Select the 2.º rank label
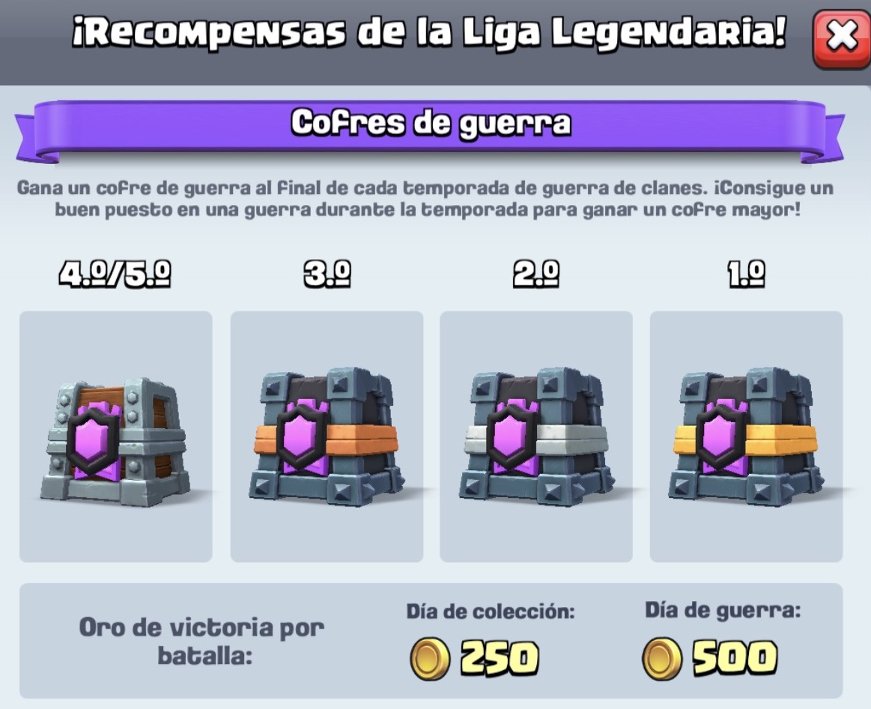This screenshot has width=871, height=709. (x=536, y=274)
